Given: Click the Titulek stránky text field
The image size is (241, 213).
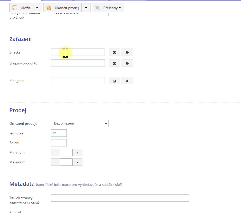Looking at the screenshot, I should pos(120,198).
